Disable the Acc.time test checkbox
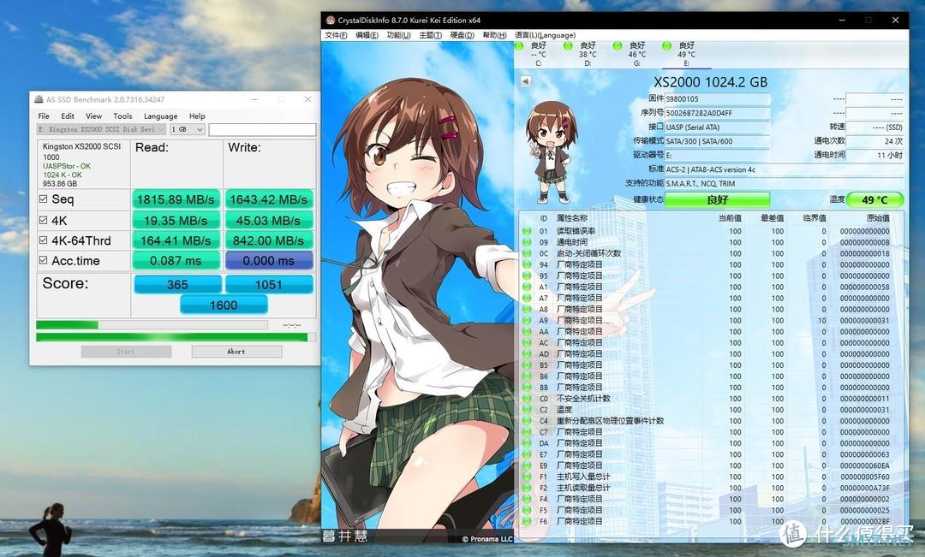Image resolution: width=925 pixels, height=557 pixels. [x=44, y=261]
